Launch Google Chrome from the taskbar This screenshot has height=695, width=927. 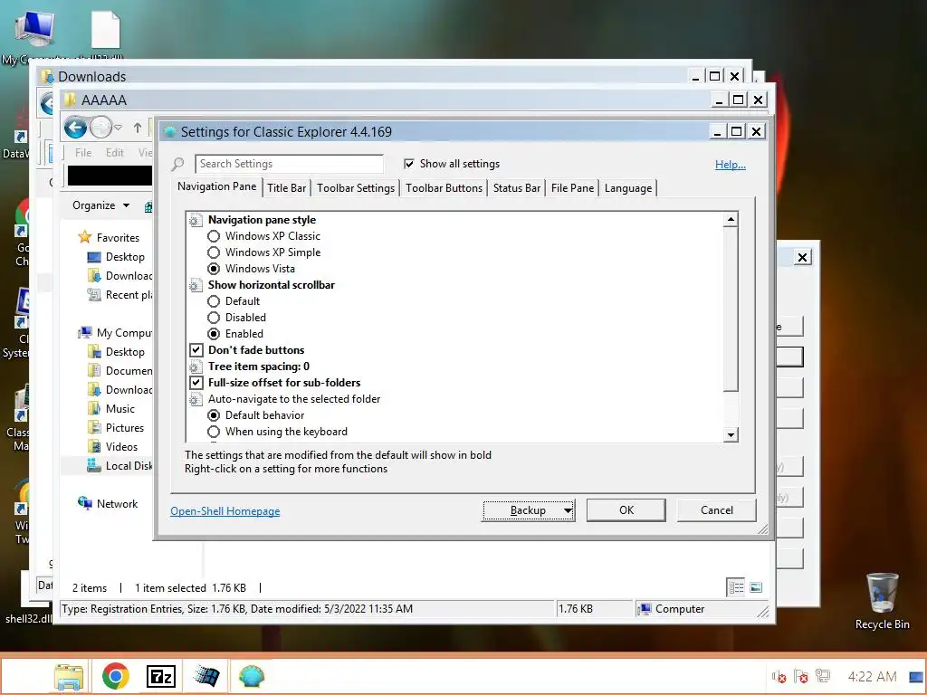click(x=115, y=677)
